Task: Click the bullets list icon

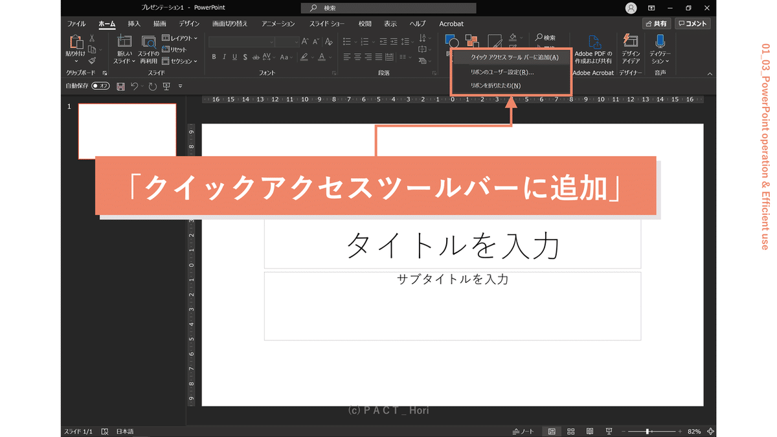Action: point(348,41)
